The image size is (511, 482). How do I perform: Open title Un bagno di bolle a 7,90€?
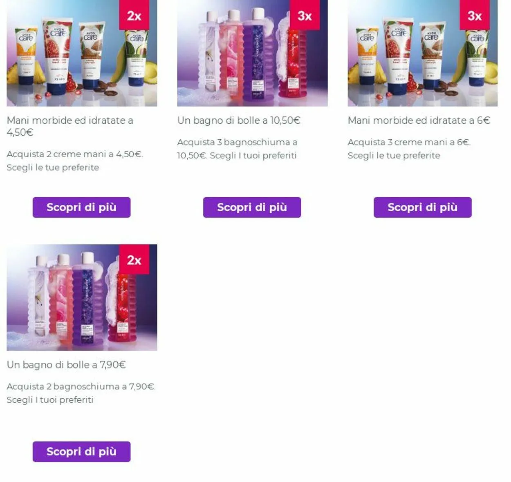[x=66, y=365]
